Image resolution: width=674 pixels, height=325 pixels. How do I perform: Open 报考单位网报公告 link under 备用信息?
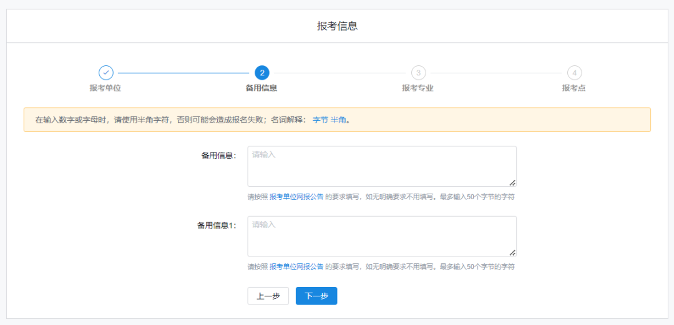click(x=296, y=197)
